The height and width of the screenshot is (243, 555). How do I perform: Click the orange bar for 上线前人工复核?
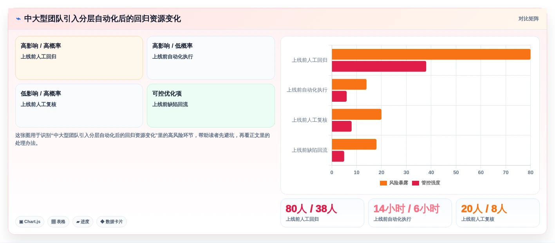pos(356,114)
